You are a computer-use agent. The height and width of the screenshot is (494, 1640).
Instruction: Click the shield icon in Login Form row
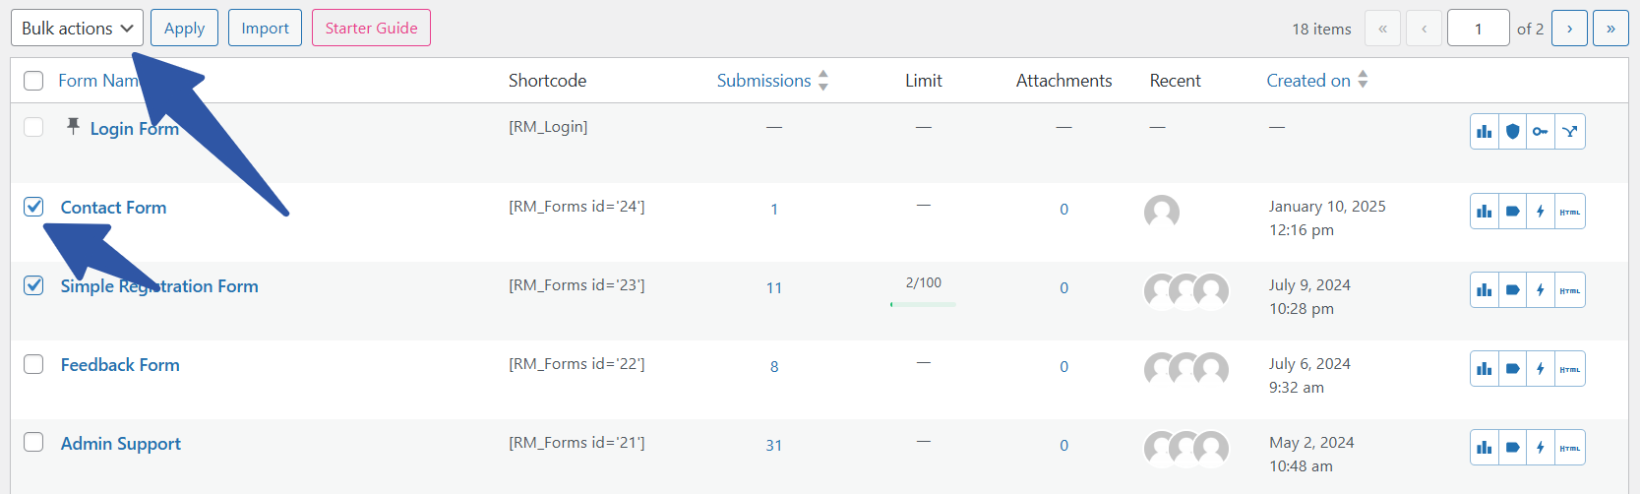click(x=1513, y=132)
